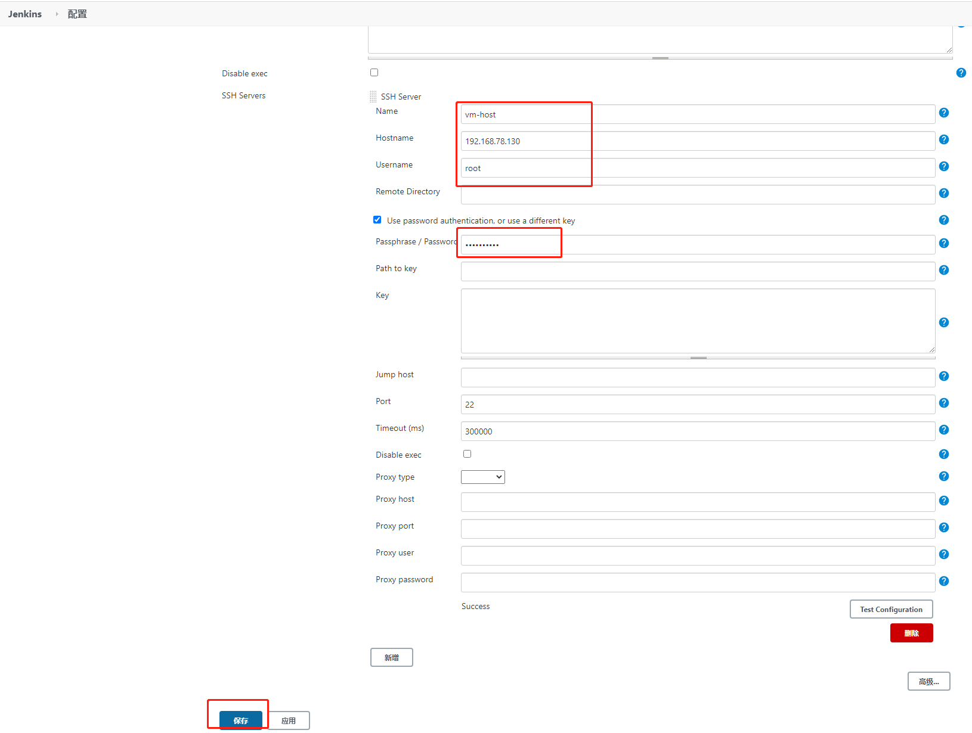Click the Key textarea

tap(698, 321)
